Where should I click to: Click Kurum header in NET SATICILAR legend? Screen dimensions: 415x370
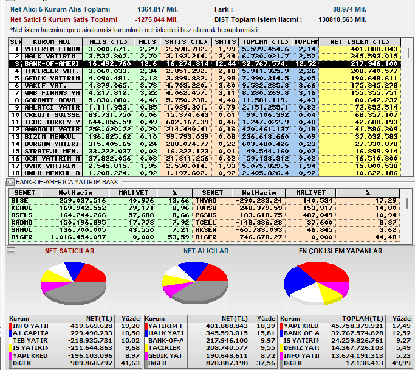tap(30, 319)
